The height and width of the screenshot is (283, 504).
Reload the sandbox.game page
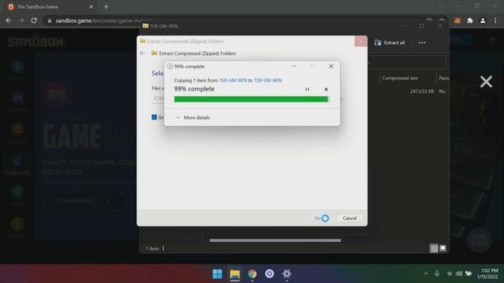(x=34, y=20)
